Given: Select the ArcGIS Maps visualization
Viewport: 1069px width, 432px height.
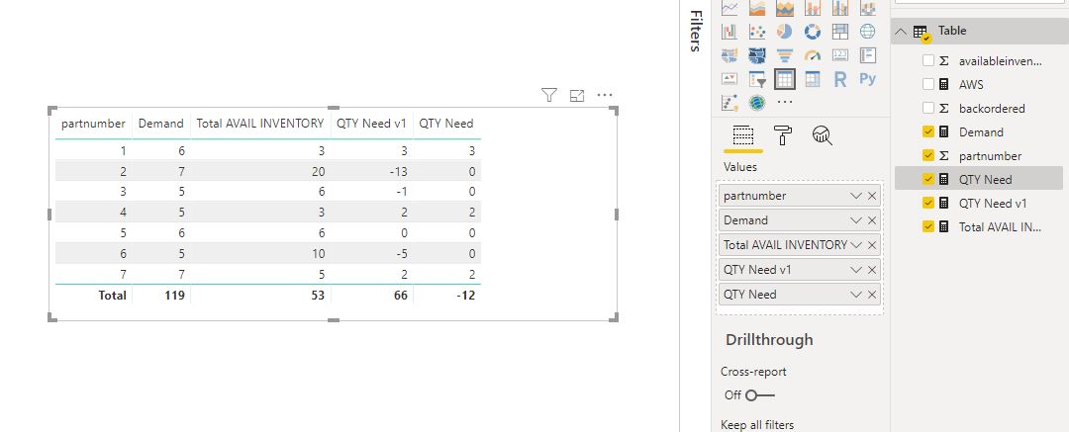Looking at the screenshot, I should tap(757, 103).
